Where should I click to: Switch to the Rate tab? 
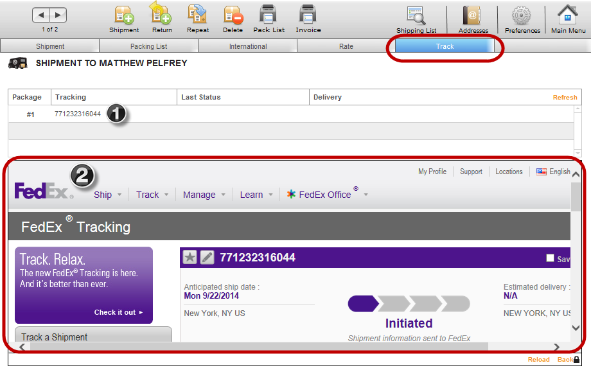(346, 46)
